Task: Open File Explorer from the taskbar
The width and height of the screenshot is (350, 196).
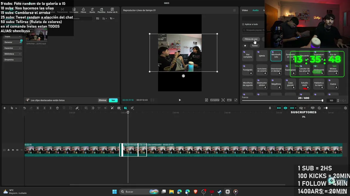Action: pos(171,192)
